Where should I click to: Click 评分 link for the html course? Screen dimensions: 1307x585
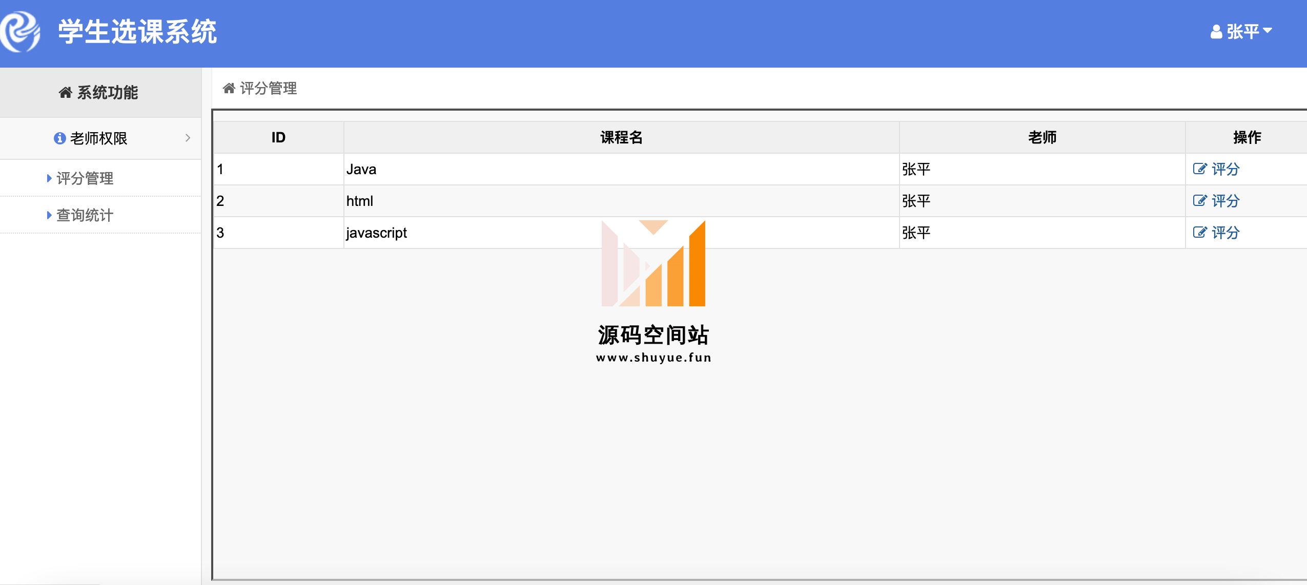[x=1226, y=201]
